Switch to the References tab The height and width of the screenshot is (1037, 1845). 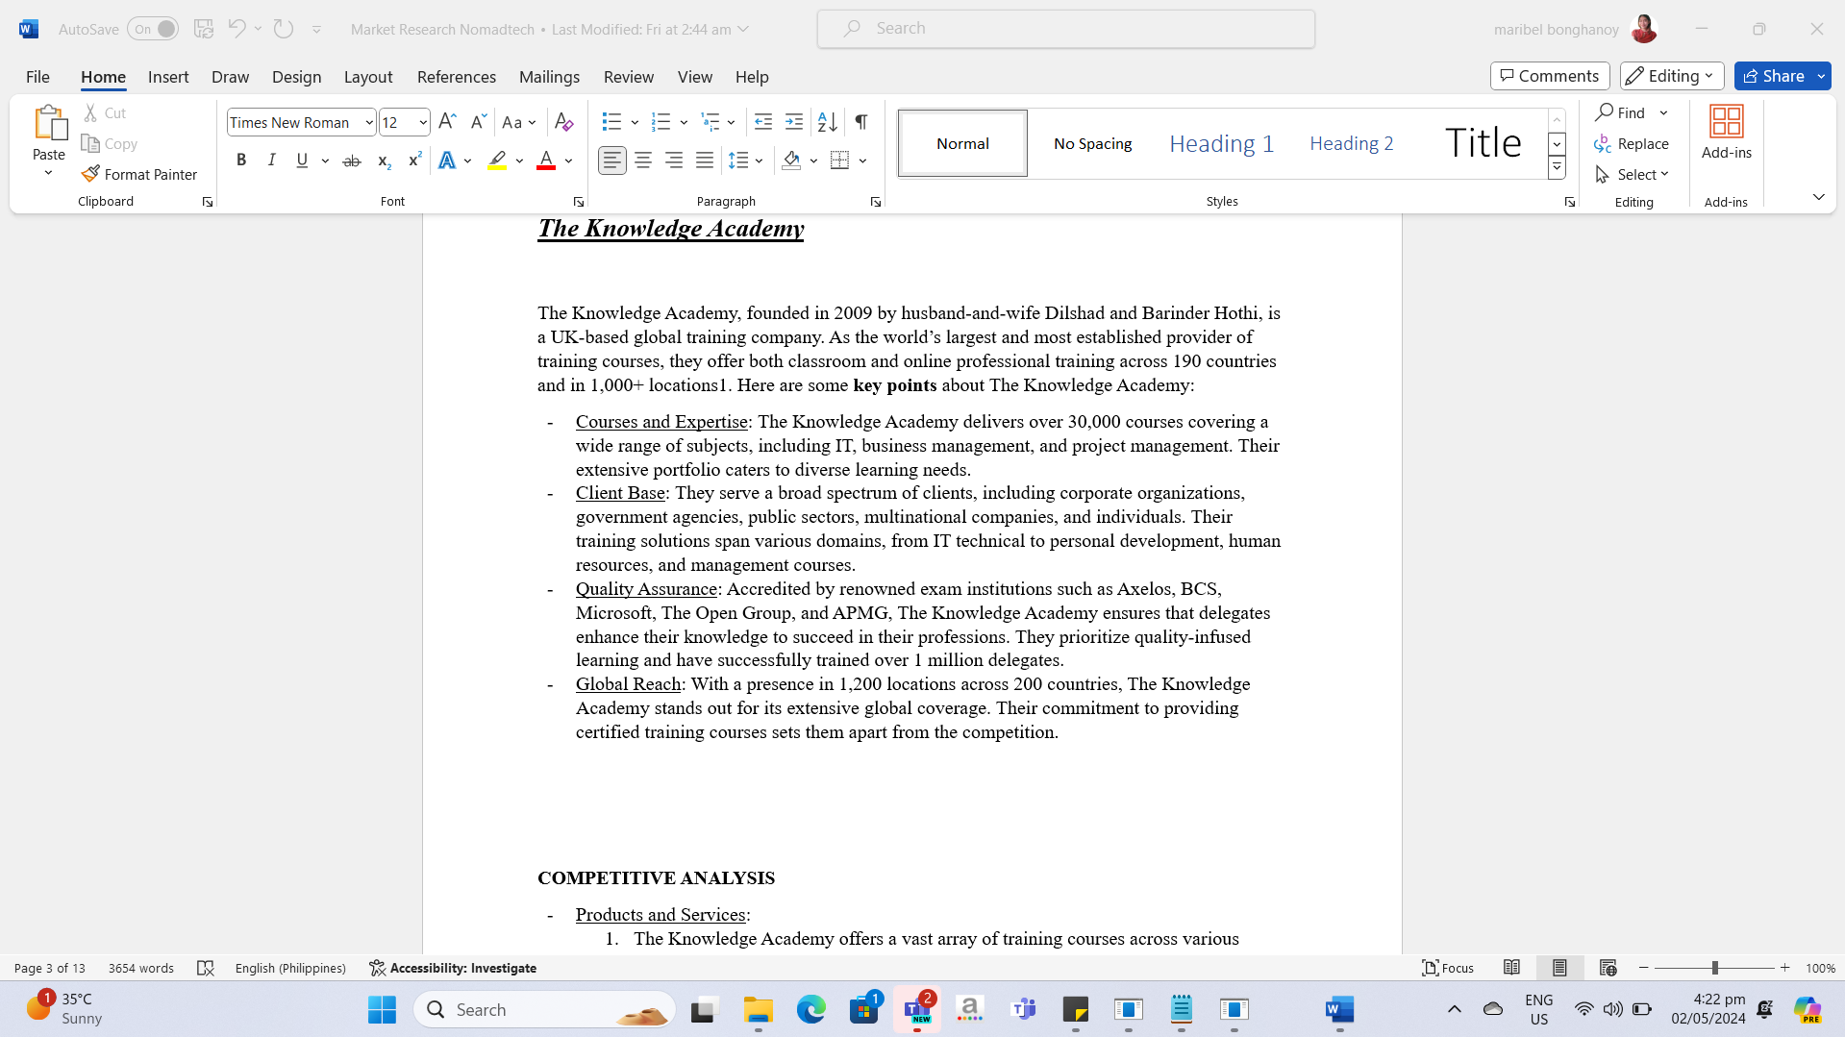click(x=457, y=77)
